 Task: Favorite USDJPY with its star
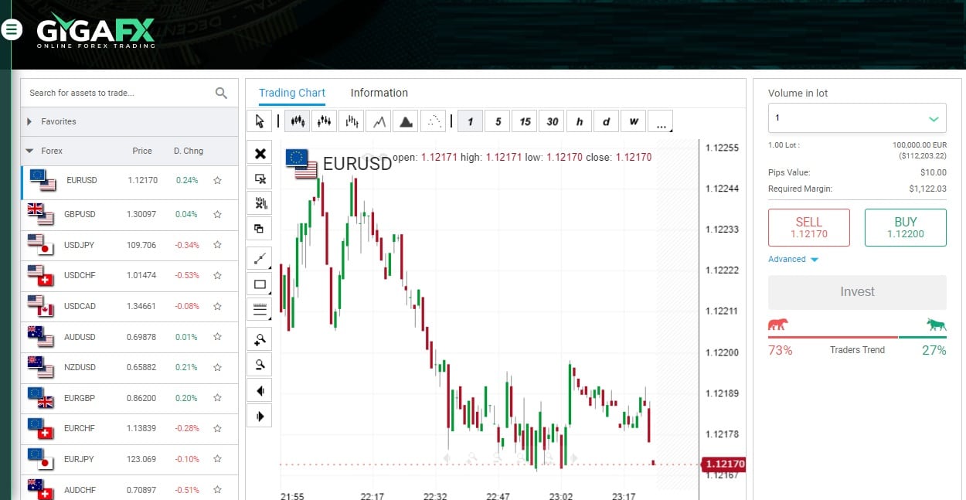[217, 245]
